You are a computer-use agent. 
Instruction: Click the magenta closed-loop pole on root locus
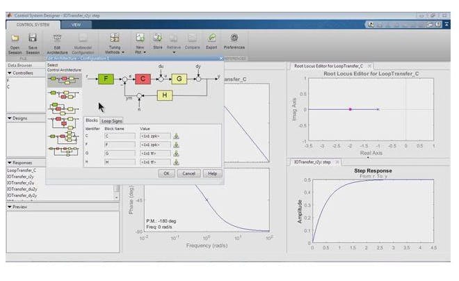pos(350,109)
